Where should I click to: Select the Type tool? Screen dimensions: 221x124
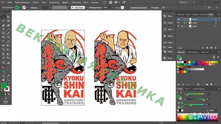[x=3, y=29]
